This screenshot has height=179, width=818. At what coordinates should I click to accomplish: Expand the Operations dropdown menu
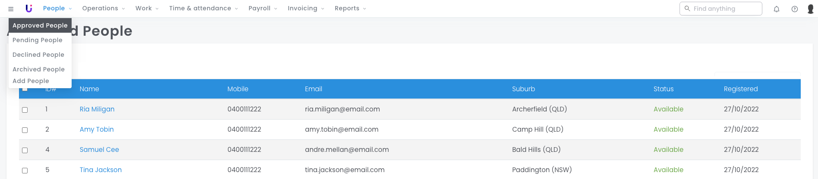coord(104,8)
